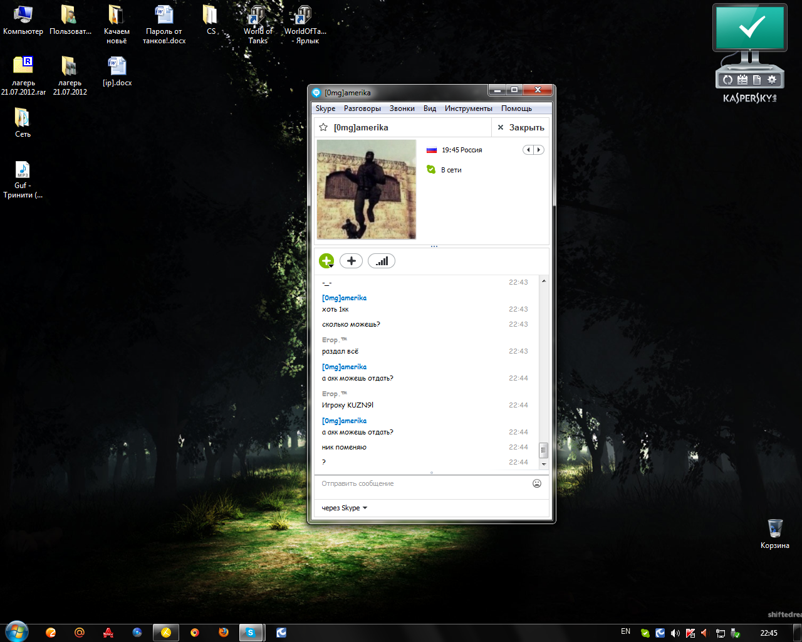
Task: Click the white plus button in the chat toolbar
Action: [x=351, y=261]
